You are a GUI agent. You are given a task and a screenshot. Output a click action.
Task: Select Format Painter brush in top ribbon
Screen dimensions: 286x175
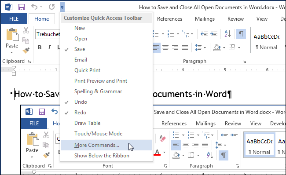pos(26,50)
